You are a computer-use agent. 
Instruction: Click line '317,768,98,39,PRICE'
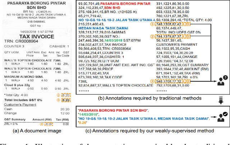pos(96,69)
